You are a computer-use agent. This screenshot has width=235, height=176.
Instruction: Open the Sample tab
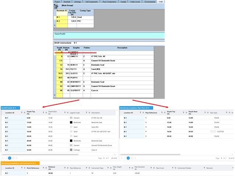(x=123, y=2)
